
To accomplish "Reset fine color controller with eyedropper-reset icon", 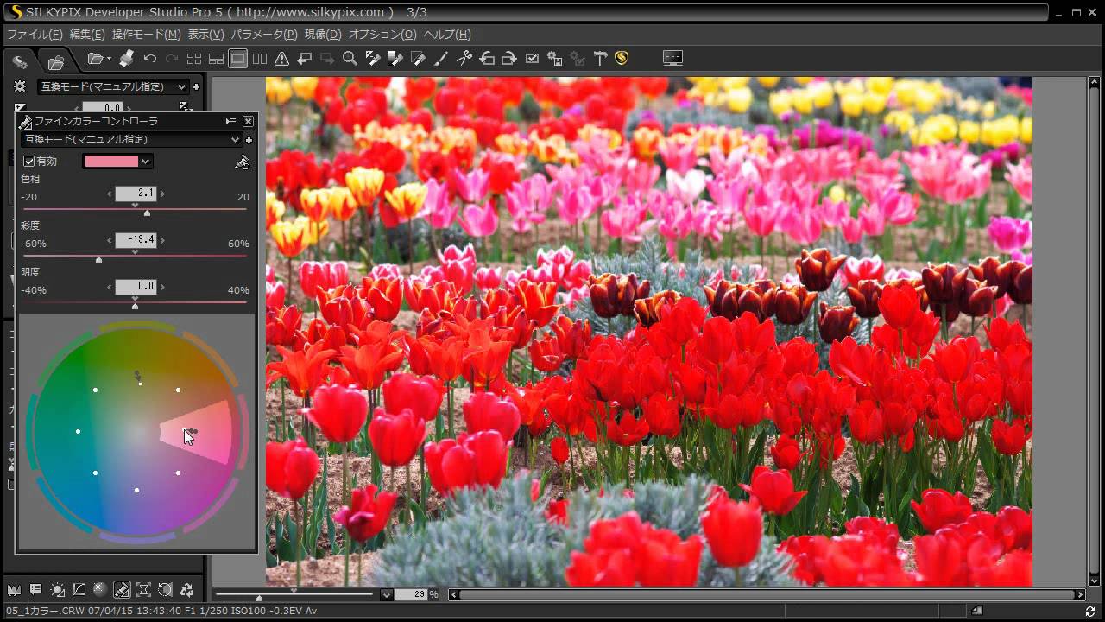I will pyautogui.click(x=243, y=162).
